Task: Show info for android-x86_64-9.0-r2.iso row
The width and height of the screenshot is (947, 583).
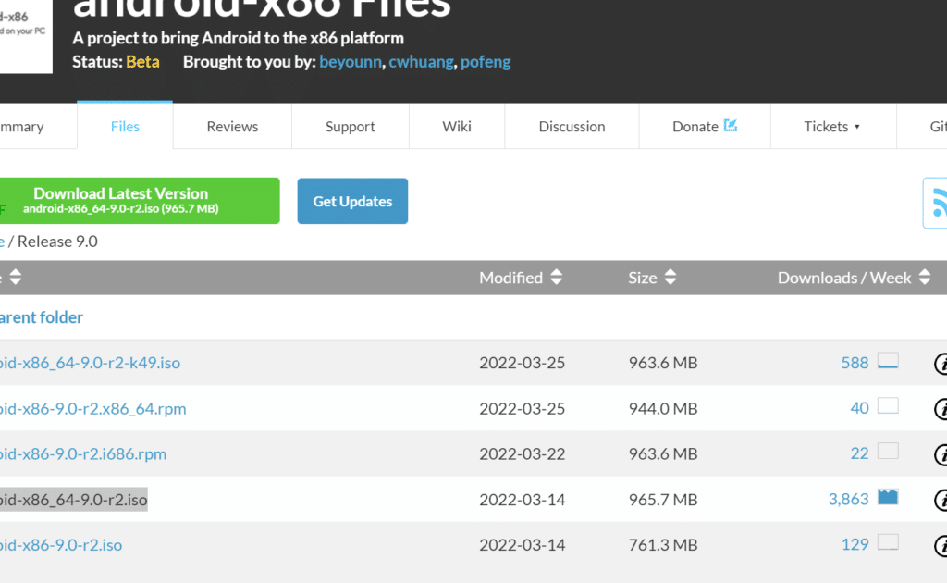Action: [941, 500]
